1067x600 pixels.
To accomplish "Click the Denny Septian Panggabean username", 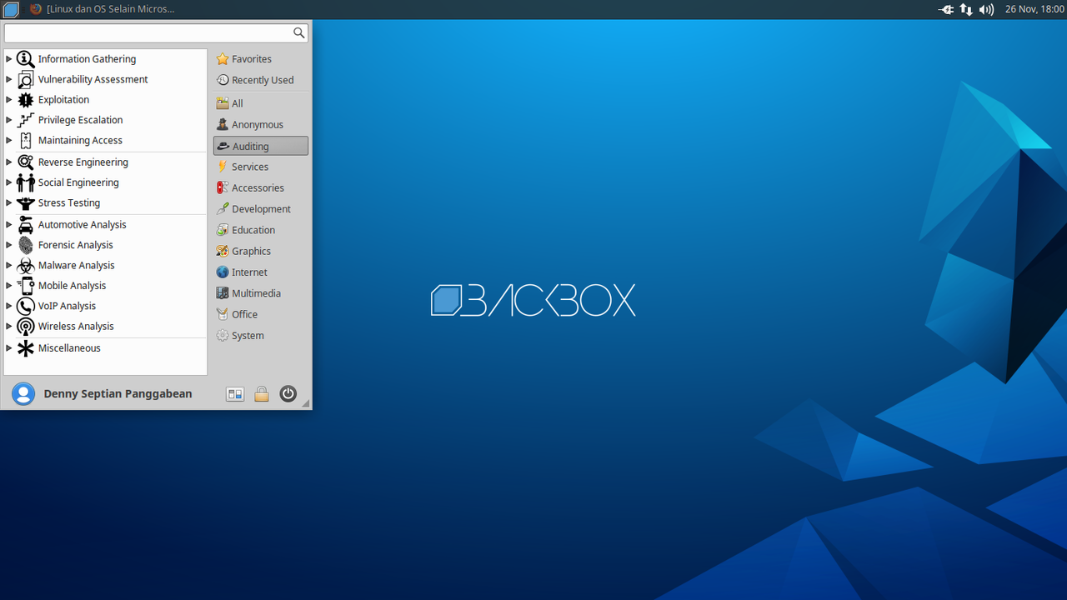I will (118, 393).
